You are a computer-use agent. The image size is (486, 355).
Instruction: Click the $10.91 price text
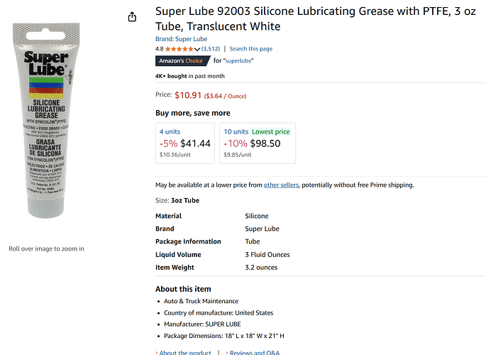click(188, 95)
